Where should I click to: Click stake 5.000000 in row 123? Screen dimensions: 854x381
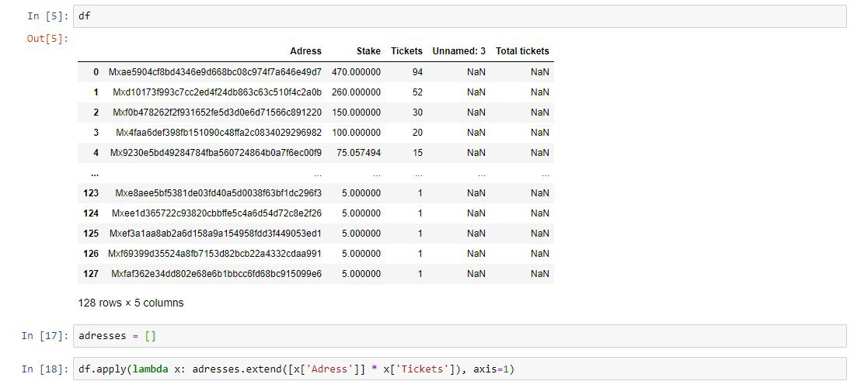(361, 193)
